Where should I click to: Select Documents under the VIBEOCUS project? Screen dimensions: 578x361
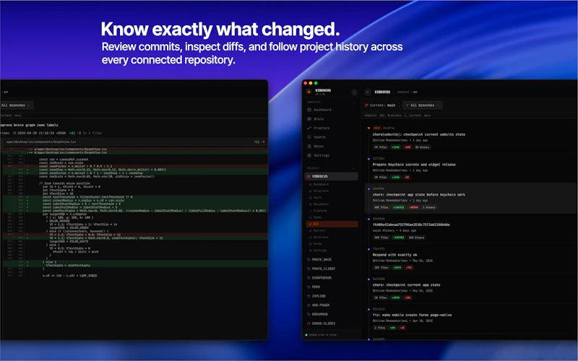tap(332, 204)
